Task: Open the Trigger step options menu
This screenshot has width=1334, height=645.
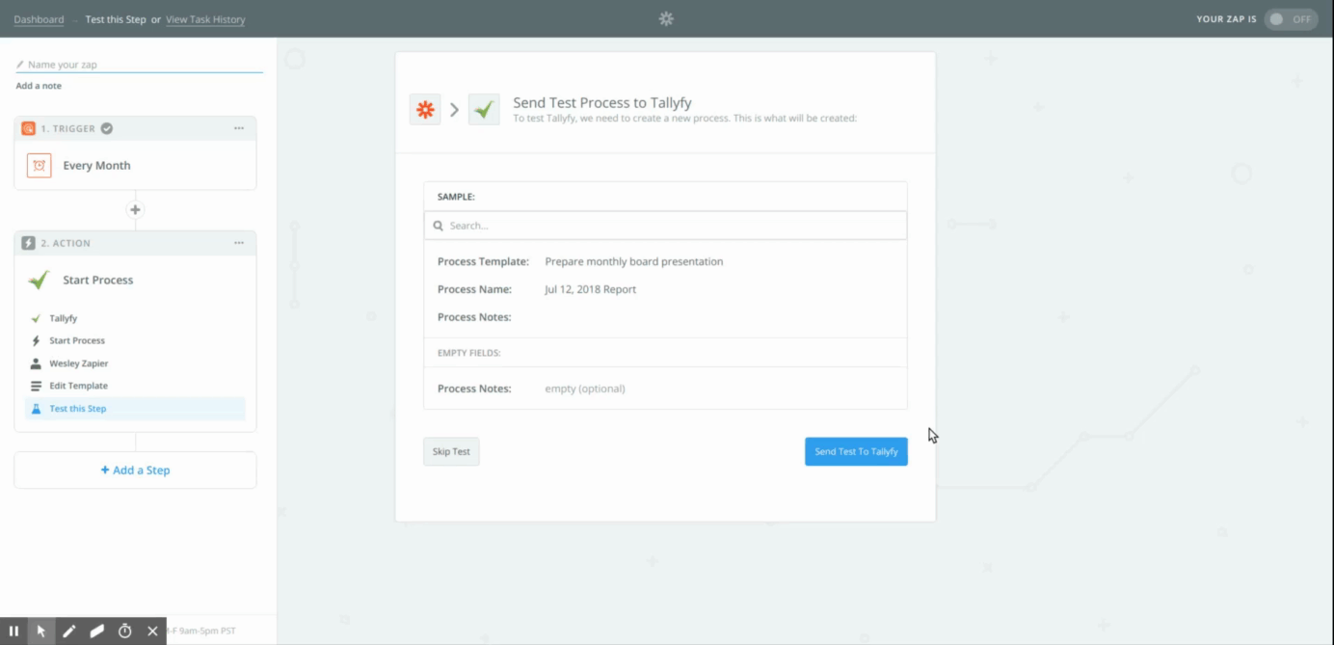Action: (x=239, y=128)
